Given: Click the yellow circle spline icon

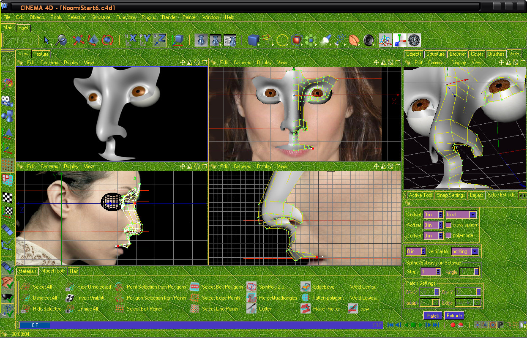Looking at the screenshot, I should tap(282, 40).
